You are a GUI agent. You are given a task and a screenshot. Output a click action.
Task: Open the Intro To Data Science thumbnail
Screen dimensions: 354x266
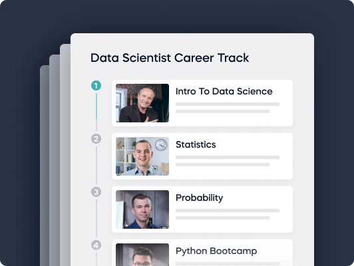tap(142, 103)
